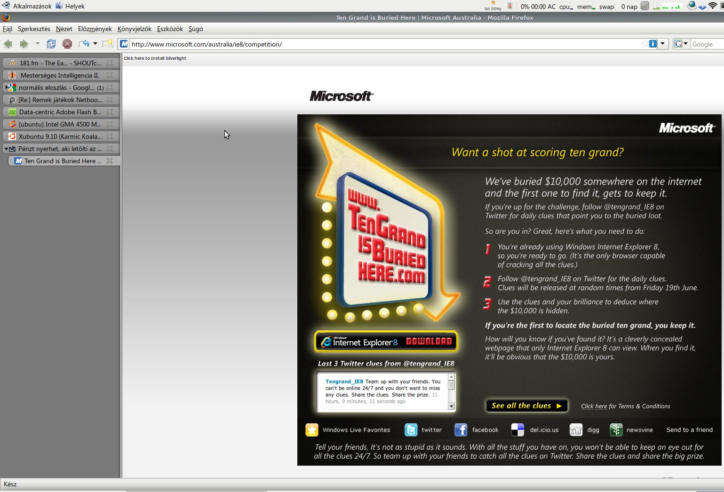The width and height of the screenshot is (724, 492).
Task: Click the Send to a friend link
Action: pos(689,429)
